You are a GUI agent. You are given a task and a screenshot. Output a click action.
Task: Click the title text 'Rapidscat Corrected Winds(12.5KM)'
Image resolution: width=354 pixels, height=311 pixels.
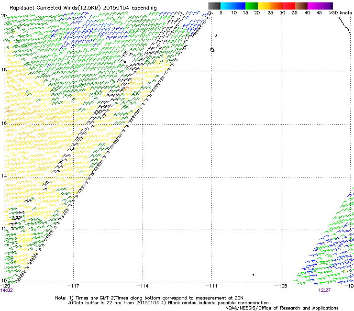point(55,8)
